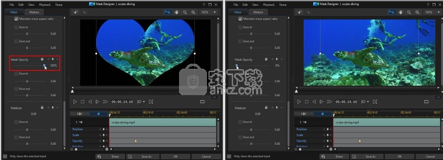The image size is (443, 160).
Task: Click Mask Opacity slider handle at 0%, right window
Action: (x=237, y=65)
